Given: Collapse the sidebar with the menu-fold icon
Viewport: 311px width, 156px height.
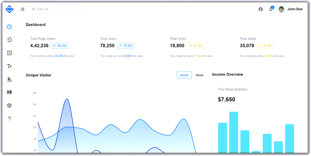Looking at the screenshot, I should [x=22, y=9].
